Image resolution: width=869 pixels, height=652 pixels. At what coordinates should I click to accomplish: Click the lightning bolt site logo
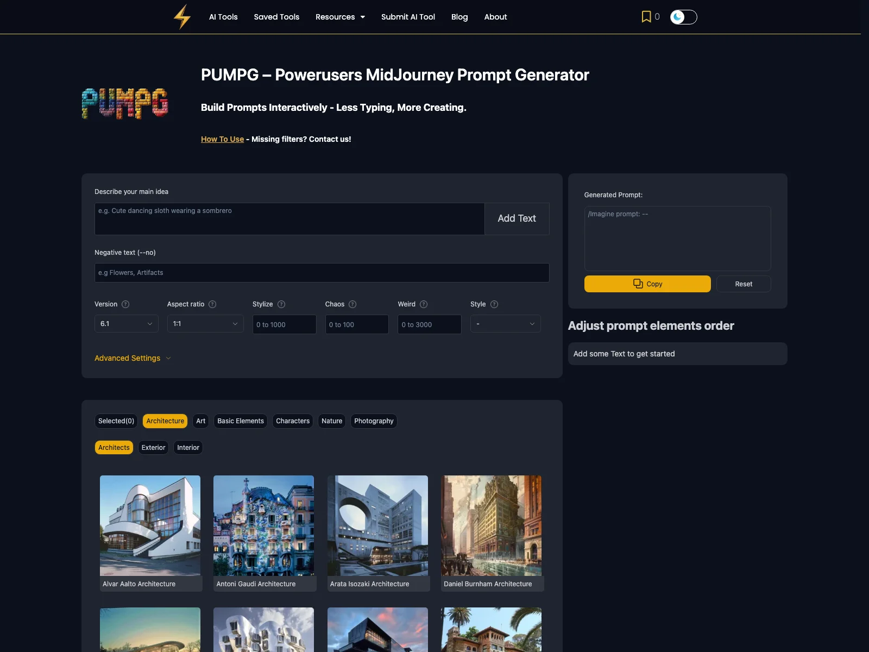(x=182, y=17)
